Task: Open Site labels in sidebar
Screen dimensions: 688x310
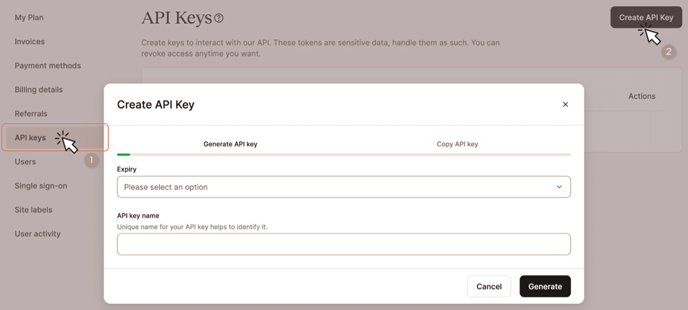Action: point(33,210)
